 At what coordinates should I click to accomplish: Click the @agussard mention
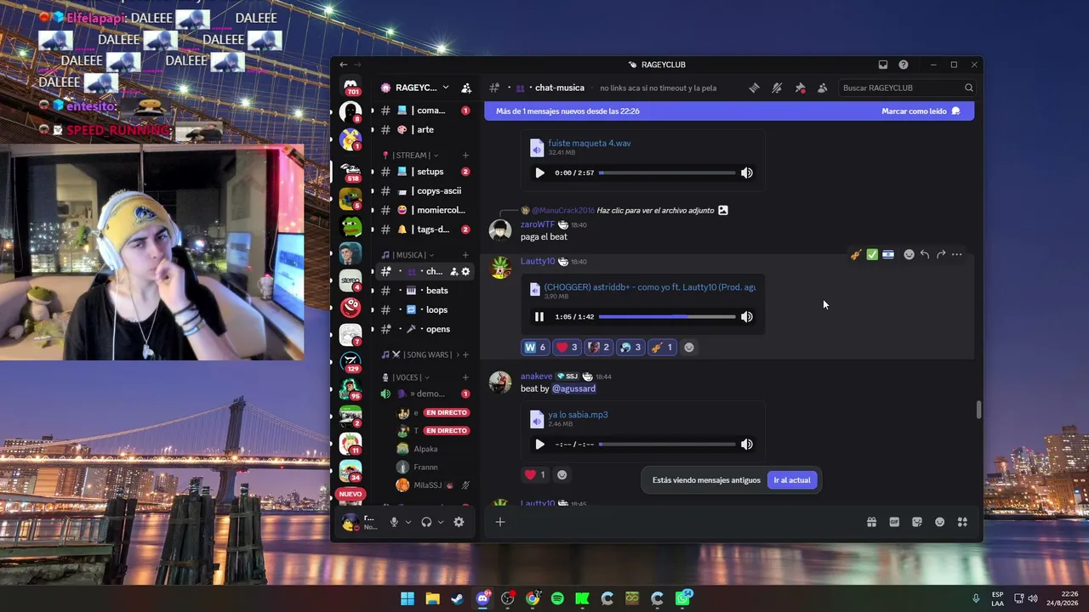pyautogui.click(x=573, y=388)
